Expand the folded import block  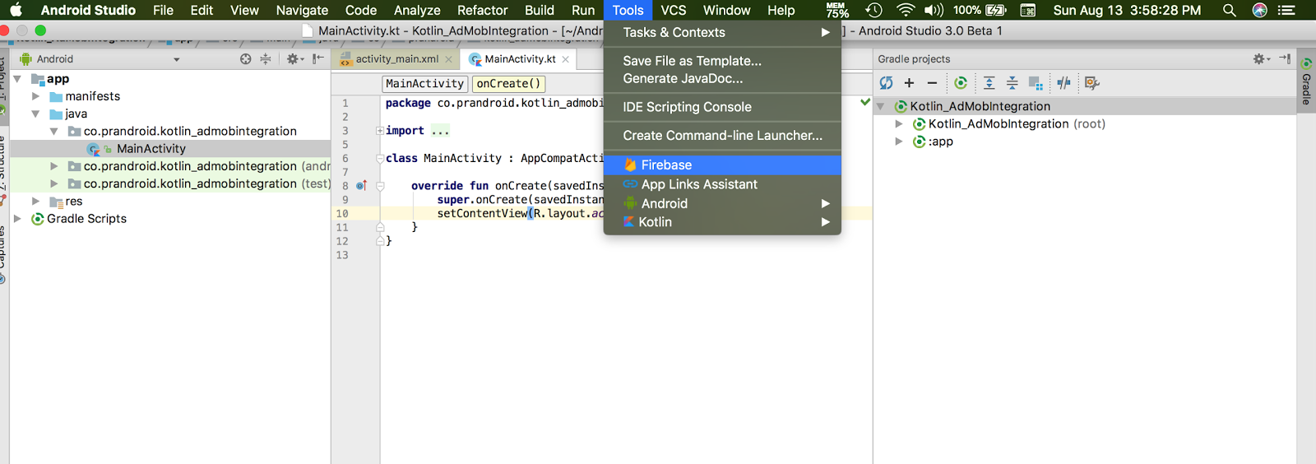[380, 131]
